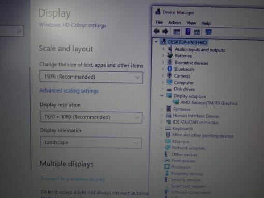Screen dimensions: 264x198
Task: Click the IDE ATA/ATAPI controllers icon
Action: 168,122
